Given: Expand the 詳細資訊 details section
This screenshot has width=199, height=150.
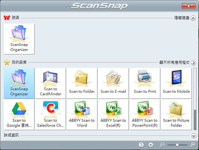Looking at the screenshot, I should point(194,136).
